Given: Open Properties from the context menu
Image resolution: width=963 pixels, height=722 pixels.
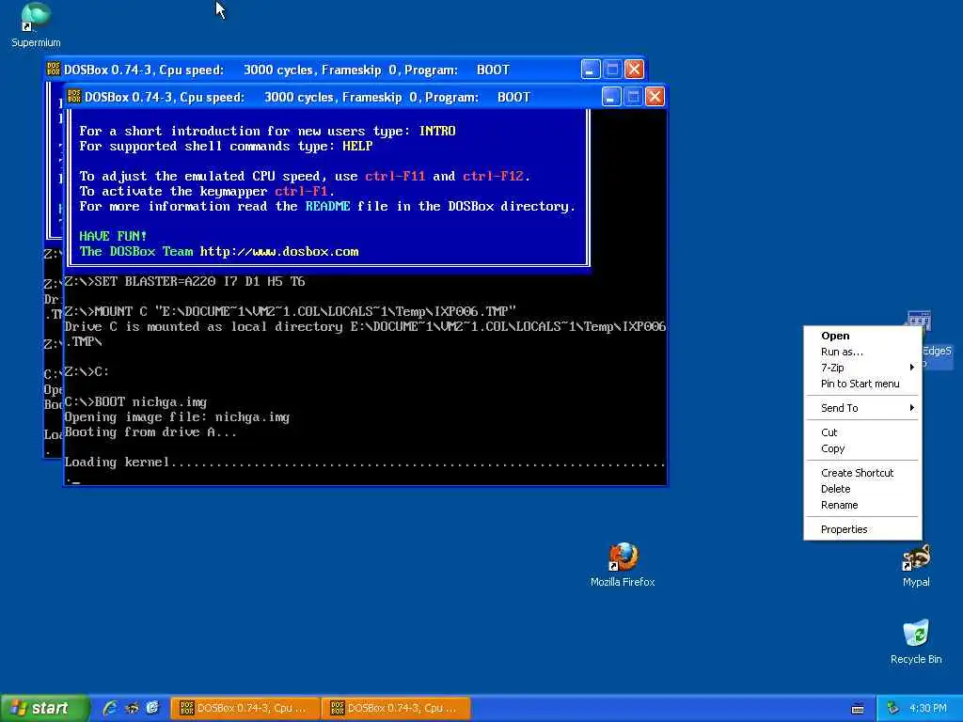Looking at the screenshot, I should pyautogui.click(x=862, y=530).
